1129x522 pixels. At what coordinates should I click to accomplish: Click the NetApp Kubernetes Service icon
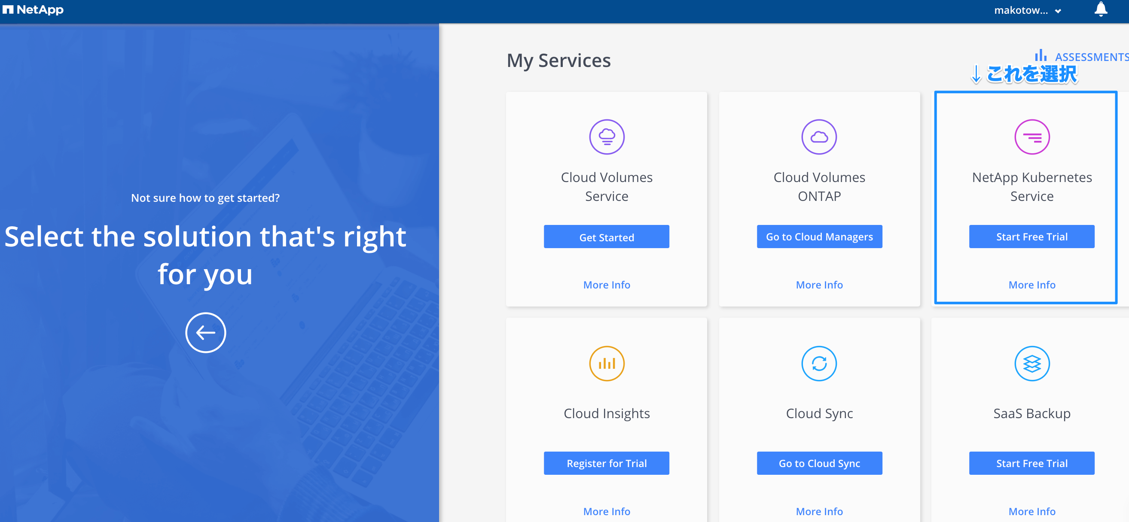click(x=1032, y=137)
